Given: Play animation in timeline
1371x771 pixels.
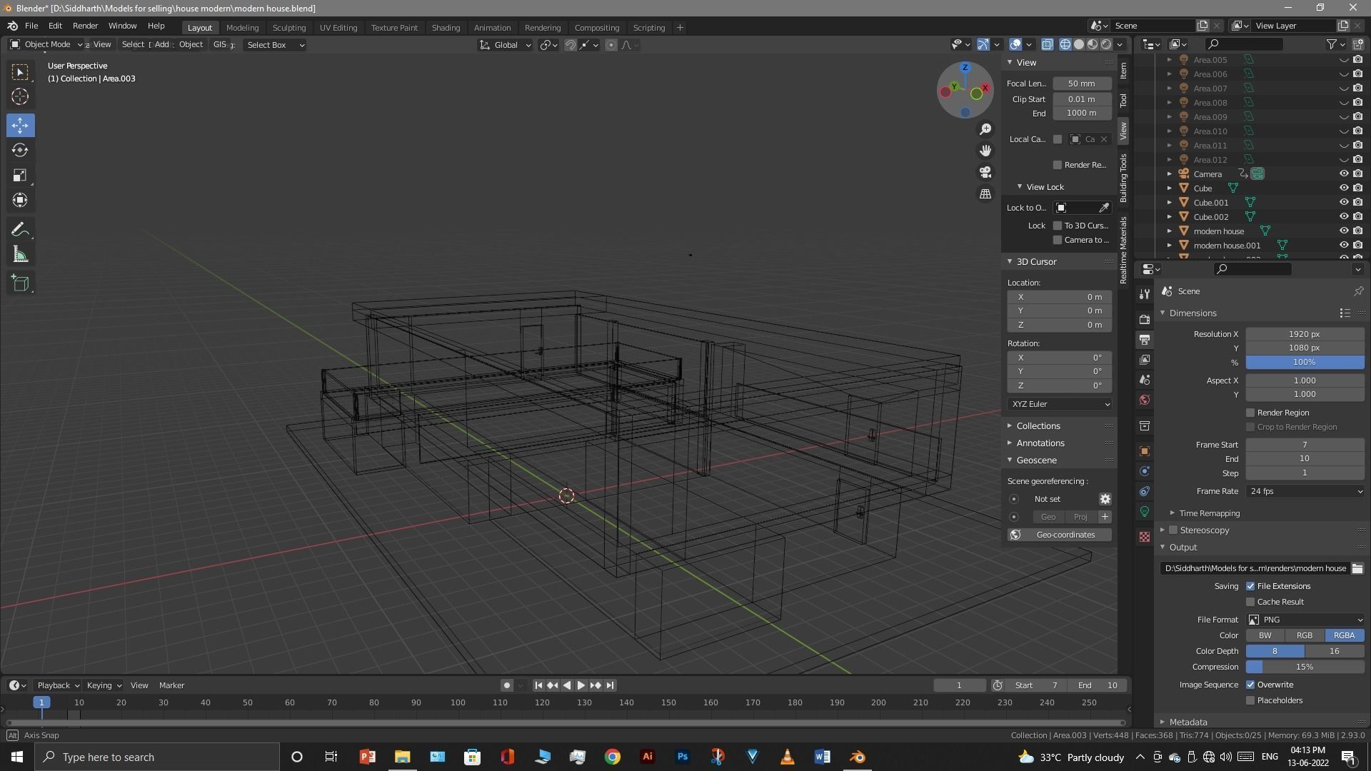Looking at the screenshot, I should click(581, 685).
